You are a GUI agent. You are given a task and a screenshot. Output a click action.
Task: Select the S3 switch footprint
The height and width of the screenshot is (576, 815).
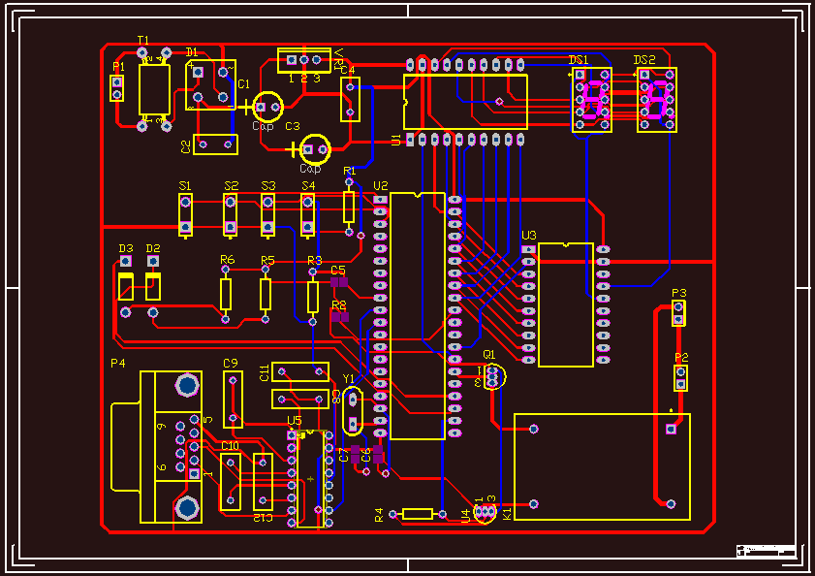(x=267, y=215)
